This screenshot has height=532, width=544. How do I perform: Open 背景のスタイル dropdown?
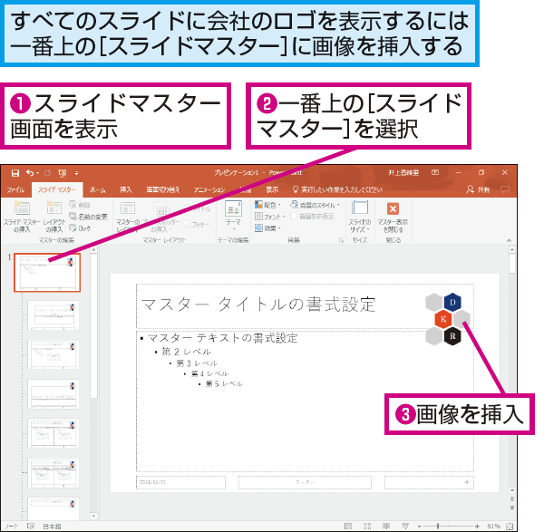(x=316, y=205)
